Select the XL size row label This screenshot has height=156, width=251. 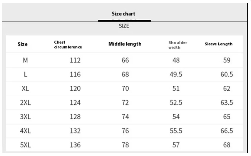pos(25,88)
